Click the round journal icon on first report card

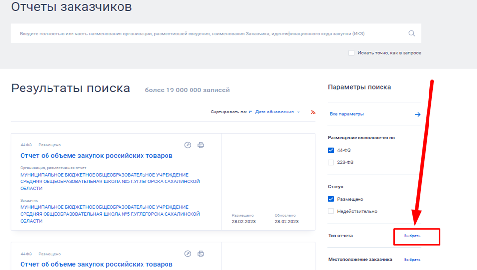[188, 145]
